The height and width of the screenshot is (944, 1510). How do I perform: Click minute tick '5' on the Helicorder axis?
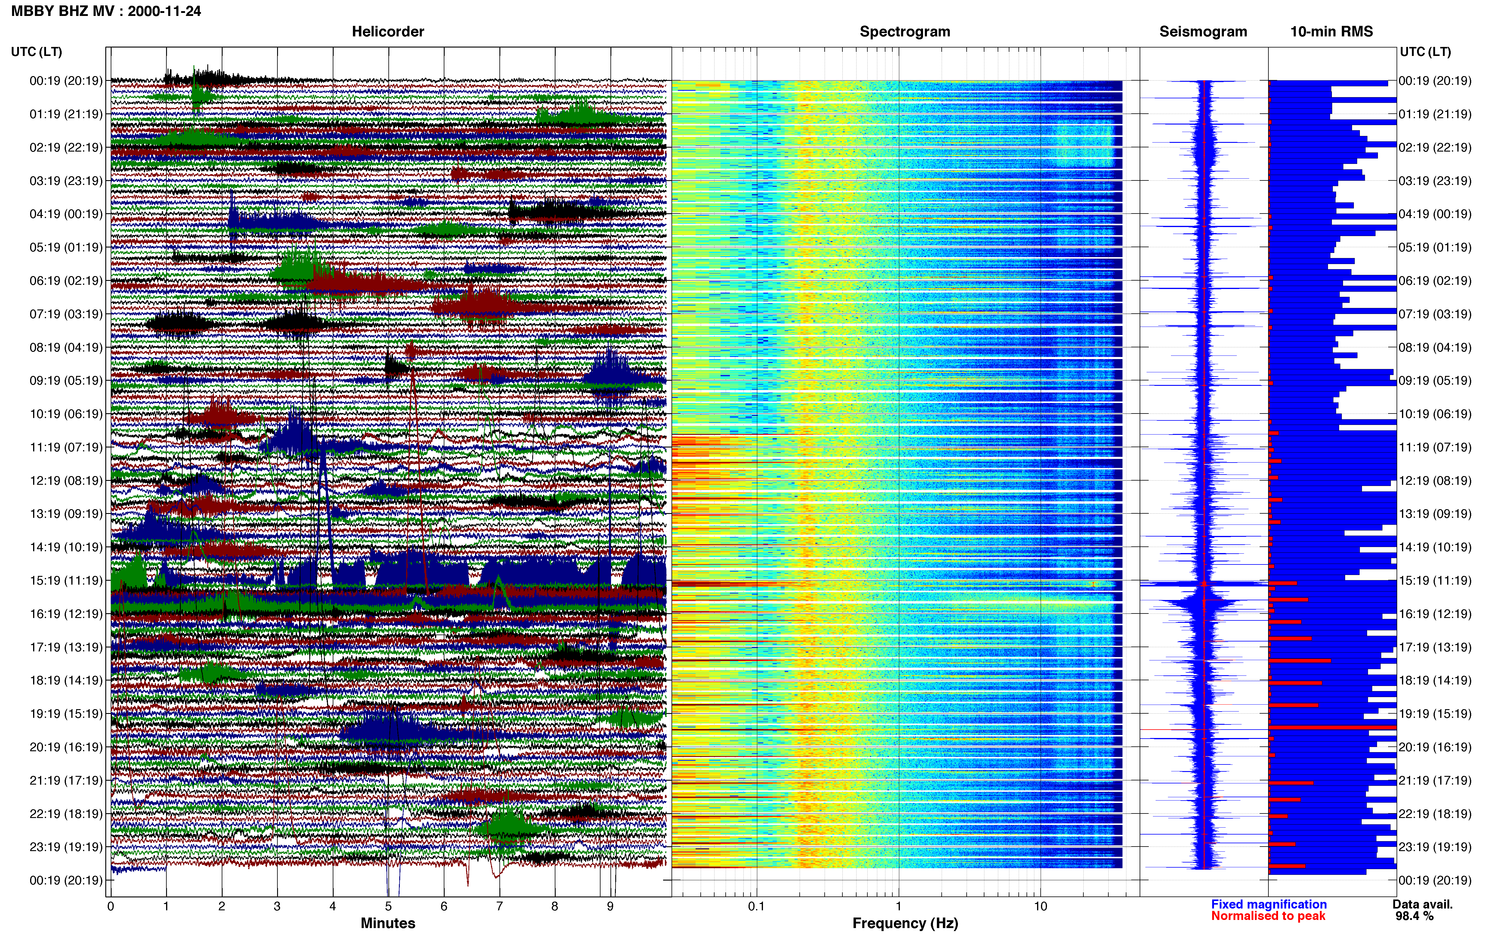pyautogui.click(x=388, y=906)
